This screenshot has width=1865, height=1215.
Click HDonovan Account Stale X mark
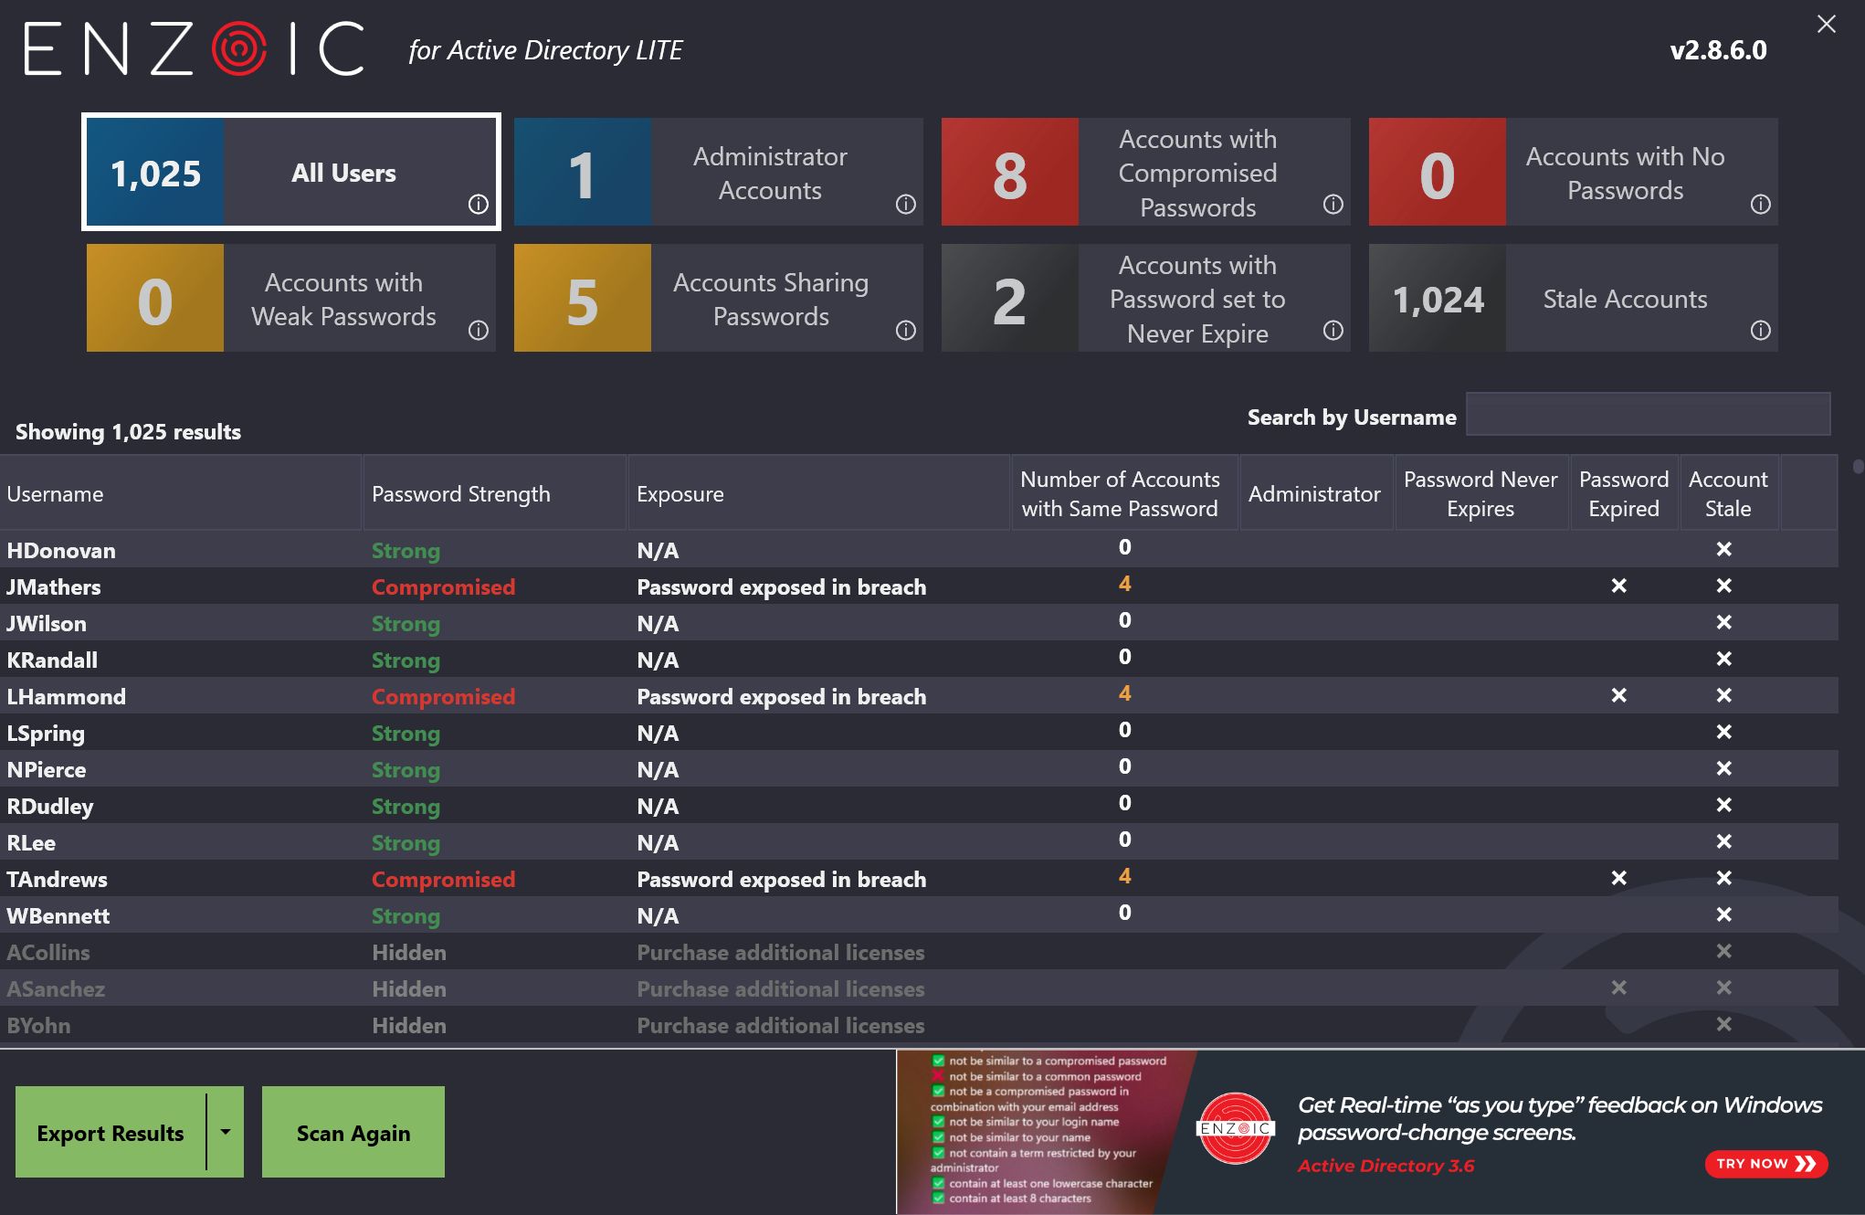point(1724,549)
